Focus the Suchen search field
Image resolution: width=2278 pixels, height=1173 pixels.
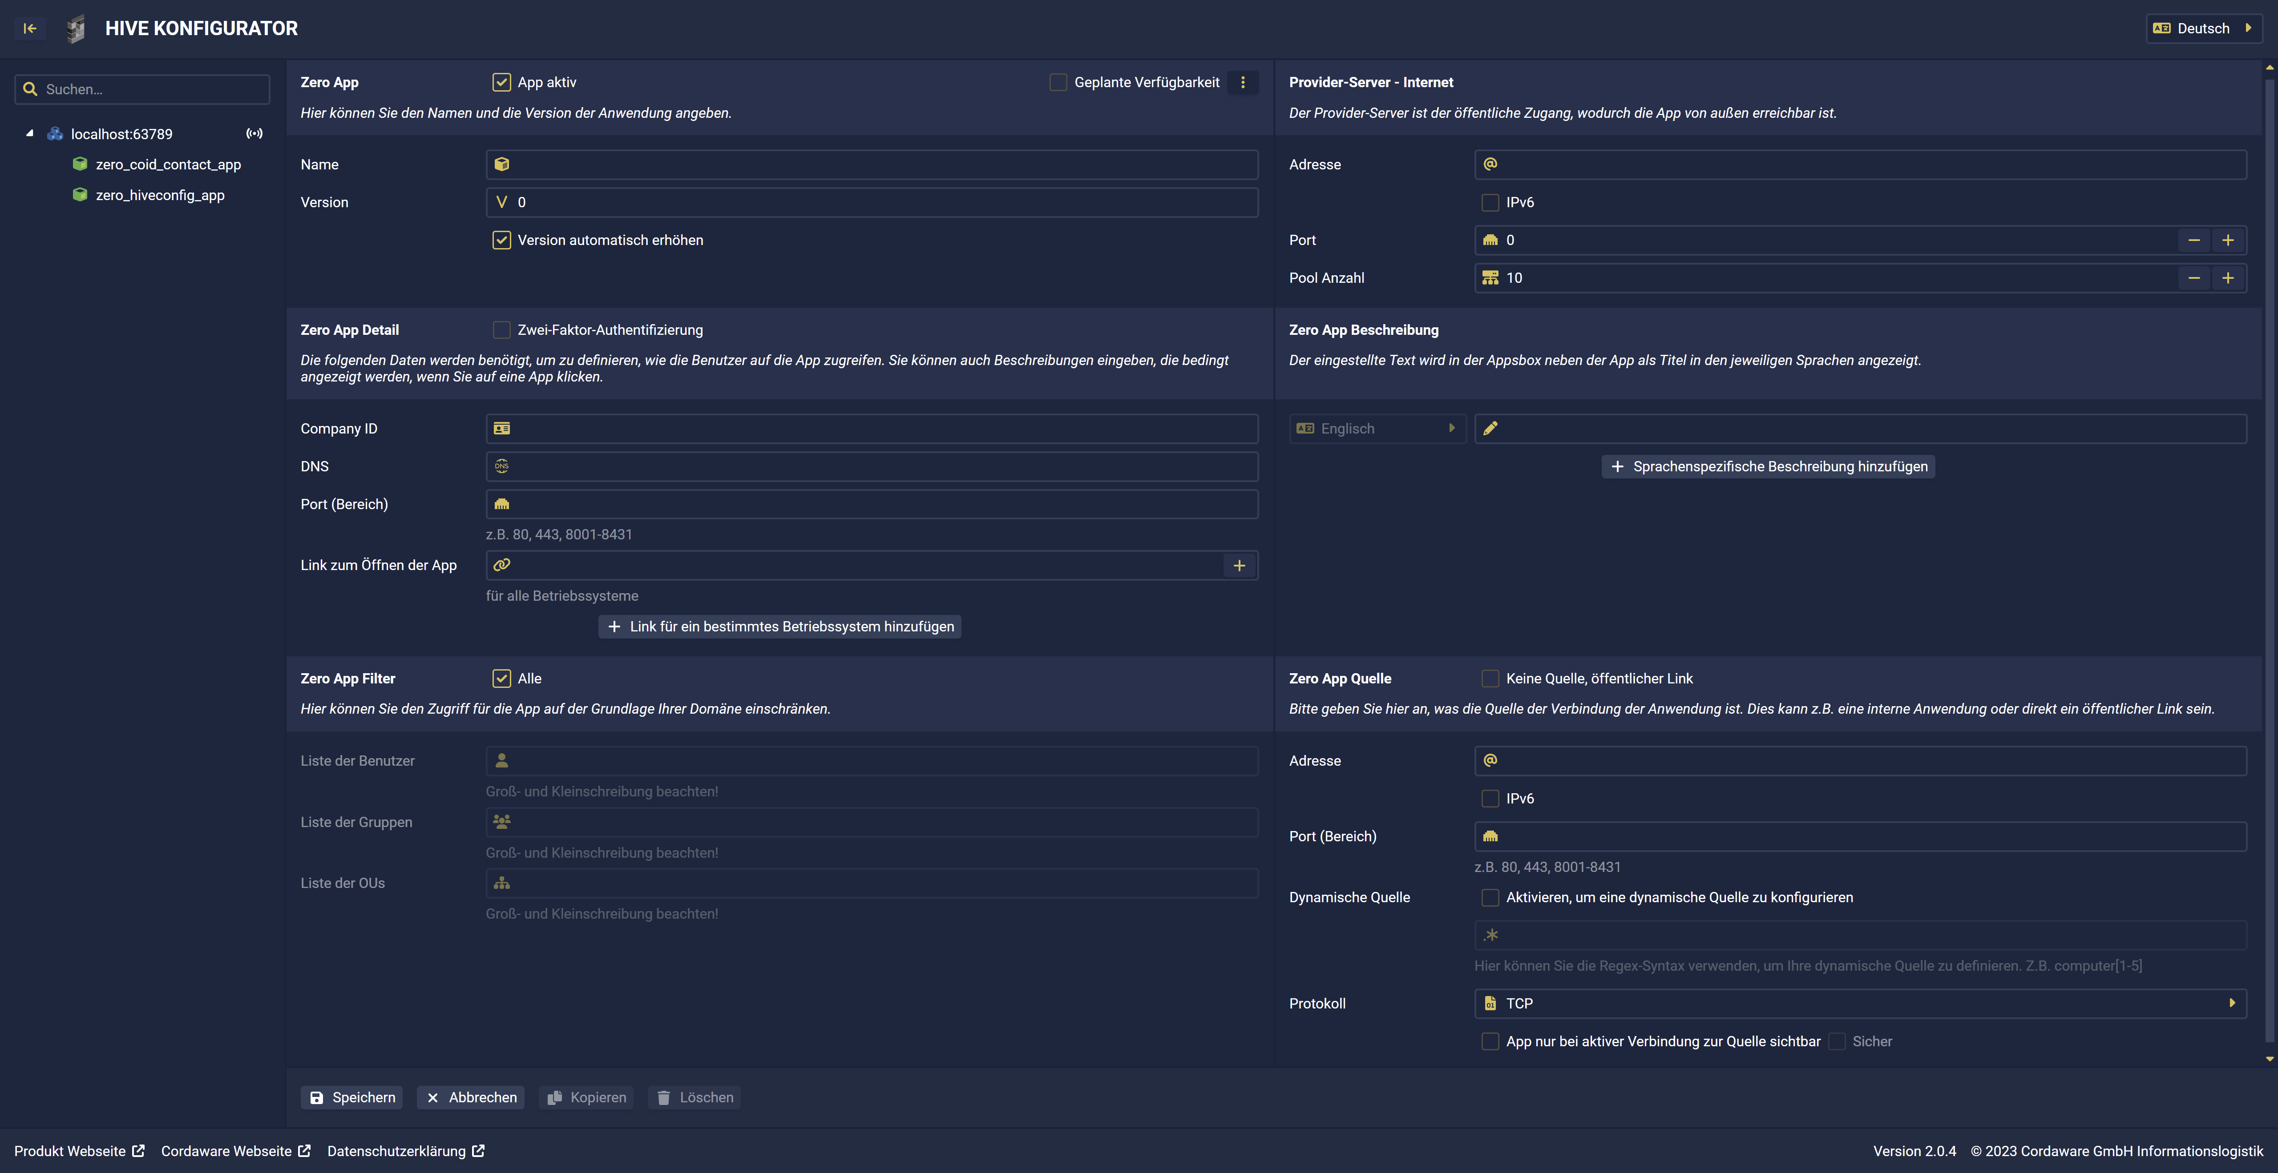[142, 89]
